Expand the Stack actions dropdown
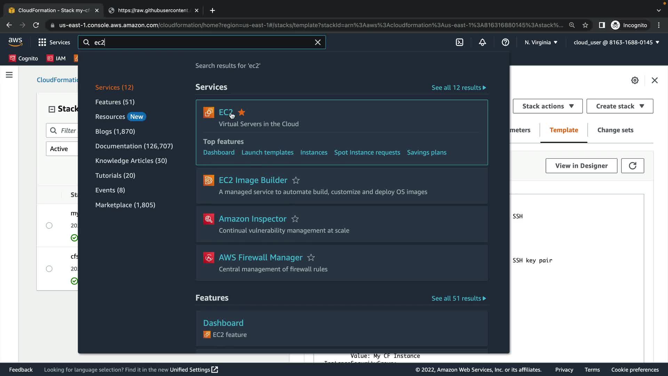Image resolution: width=668 pixels, height=376 pixels. (547, 106)
